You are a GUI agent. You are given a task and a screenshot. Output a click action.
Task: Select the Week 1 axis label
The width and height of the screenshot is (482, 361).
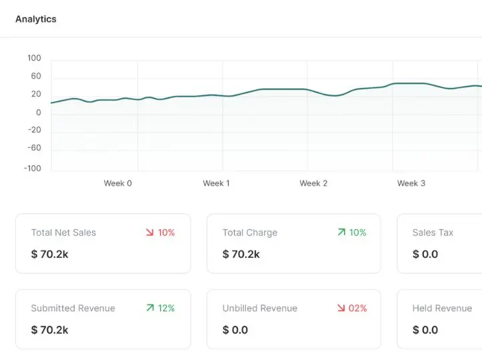(217, 183)
